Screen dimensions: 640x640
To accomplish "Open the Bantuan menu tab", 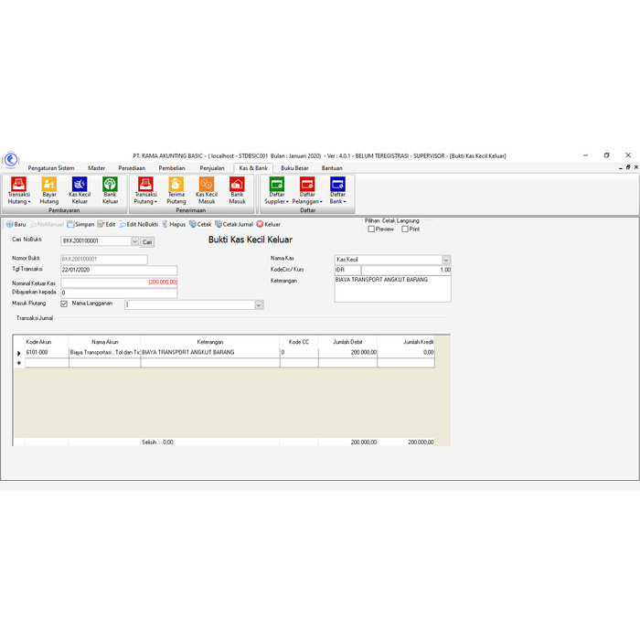I will (332, 168).
